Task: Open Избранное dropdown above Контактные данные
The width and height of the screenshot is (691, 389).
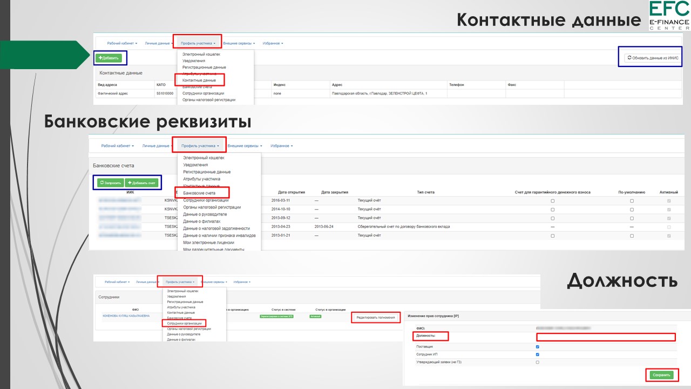Action: pyautogui.click(x=273, y=43)
